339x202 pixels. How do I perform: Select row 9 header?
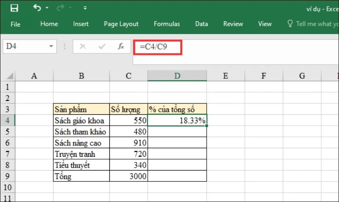[8, 176]
